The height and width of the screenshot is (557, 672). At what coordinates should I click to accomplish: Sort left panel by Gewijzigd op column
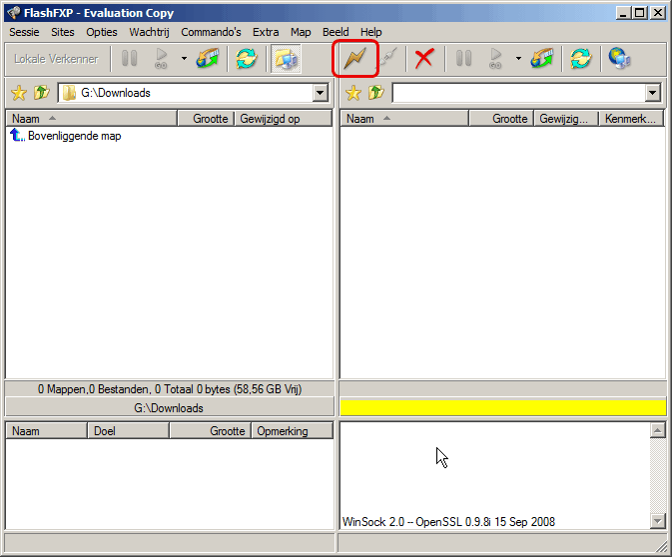point(284,118)
